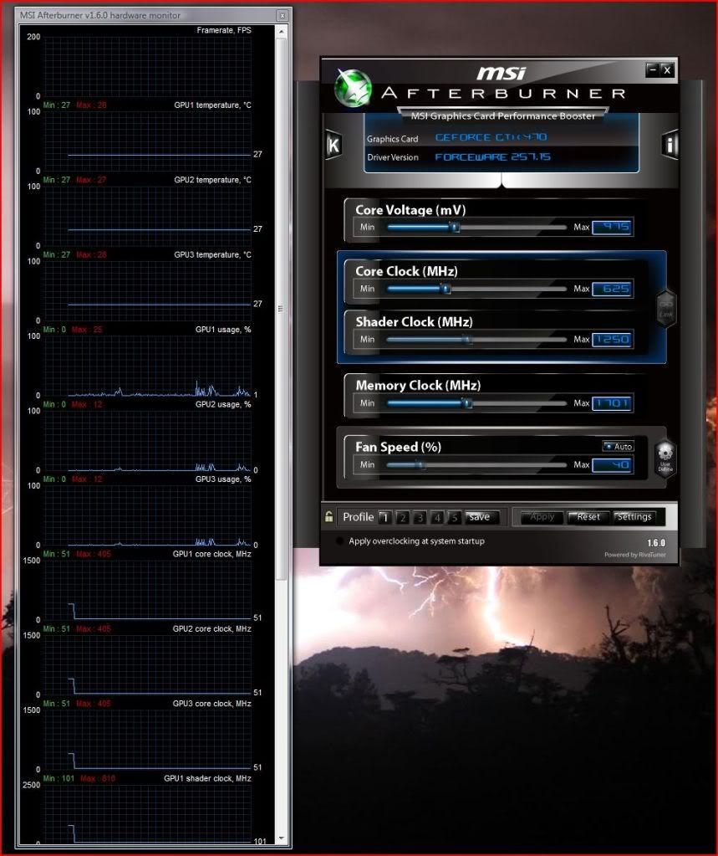Click the Core Clock value field
Screen dimensions: 718x856
coord(612,289)
